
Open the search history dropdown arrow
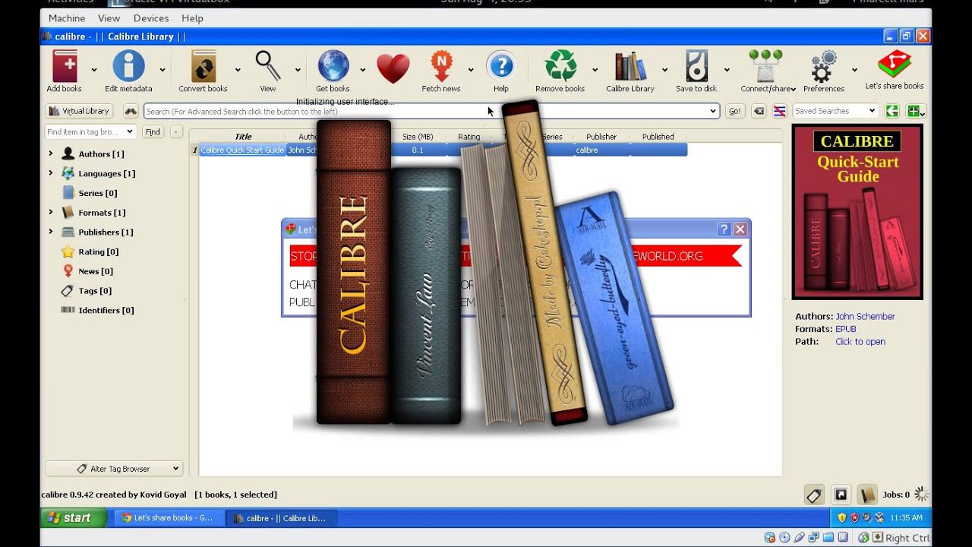point(712,111)
